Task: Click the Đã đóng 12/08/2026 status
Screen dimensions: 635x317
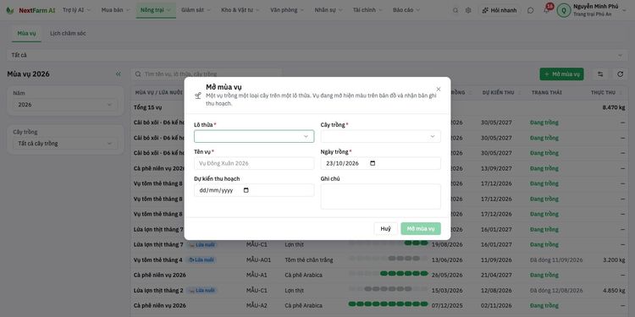Action: pyautogui.click(x=556, y=291)
